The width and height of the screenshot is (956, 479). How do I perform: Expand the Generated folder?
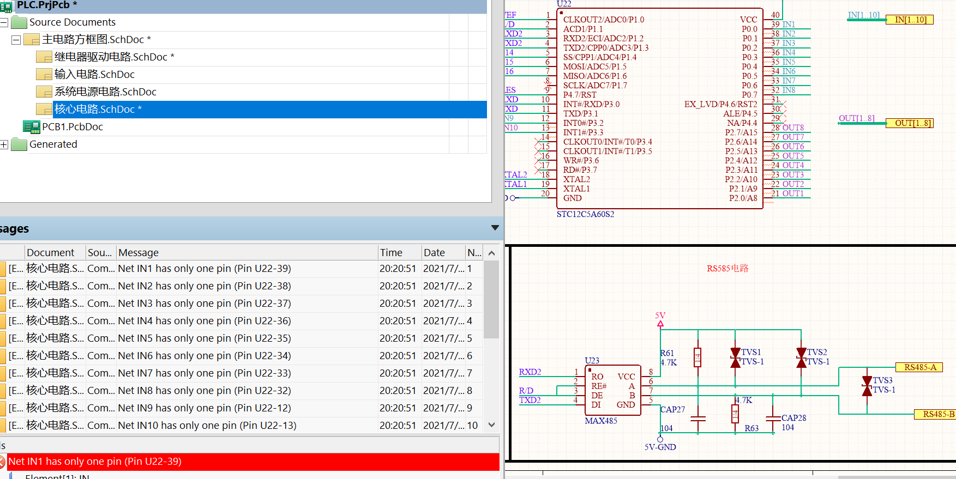(x=4, y=144)
